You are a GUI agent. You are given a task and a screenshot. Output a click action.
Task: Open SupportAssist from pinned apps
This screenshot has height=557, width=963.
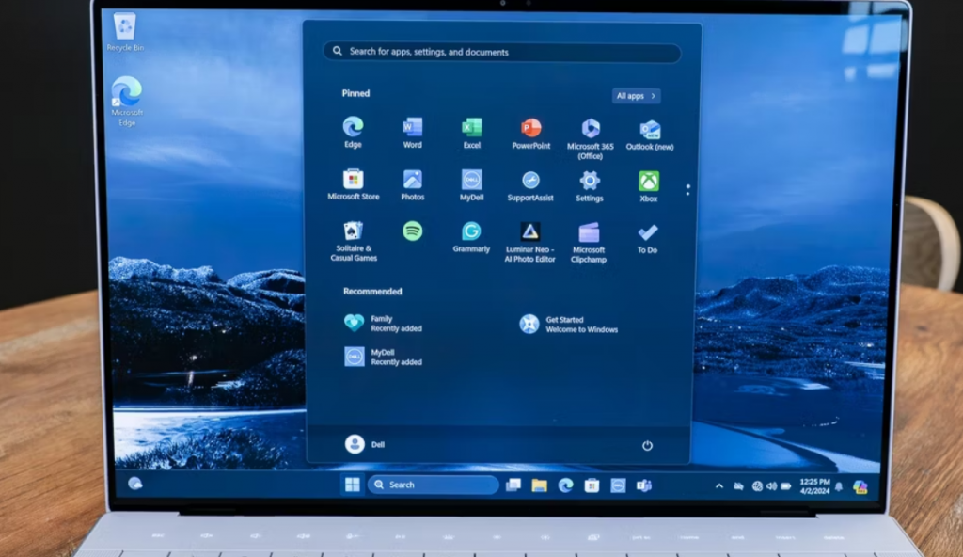point(530,181)
